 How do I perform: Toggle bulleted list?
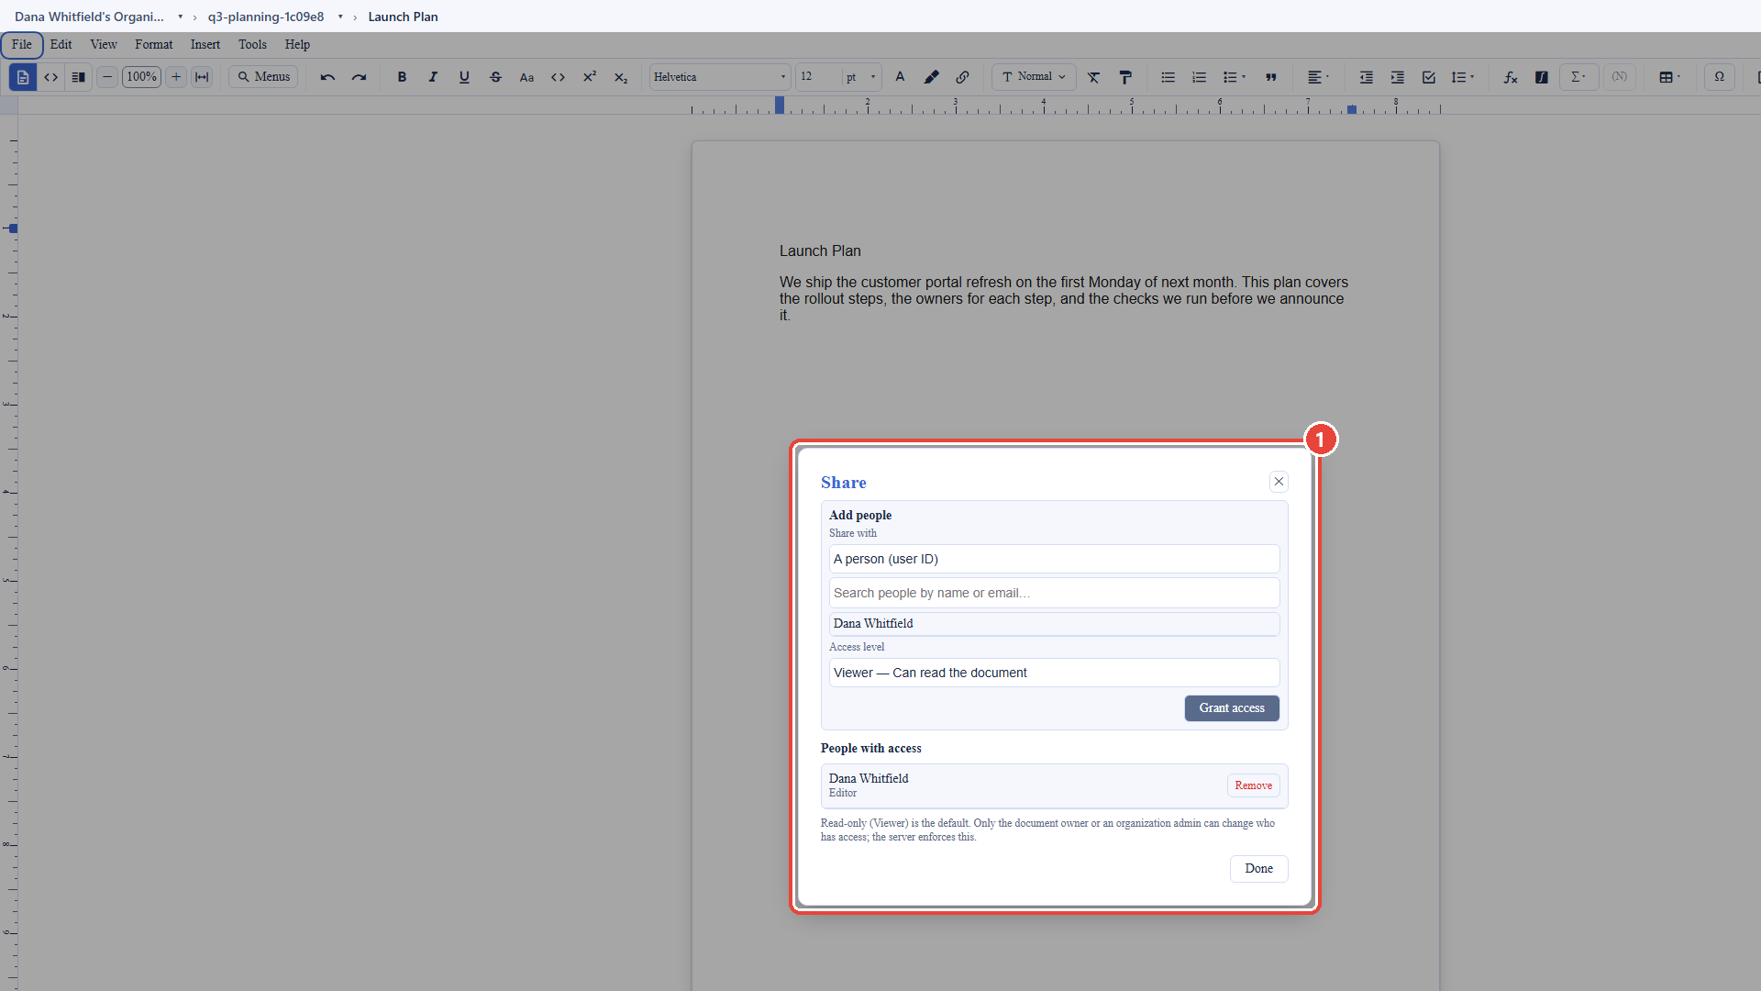point(1168,77)
